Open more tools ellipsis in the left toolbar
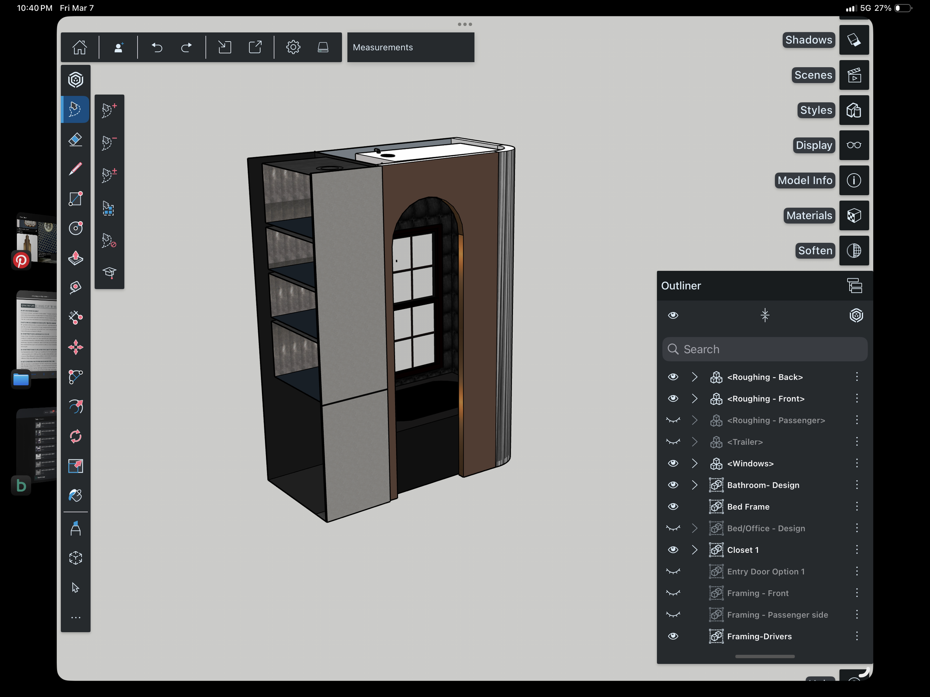The width and height of the screenshot is (930, 697). pos(76,617)
